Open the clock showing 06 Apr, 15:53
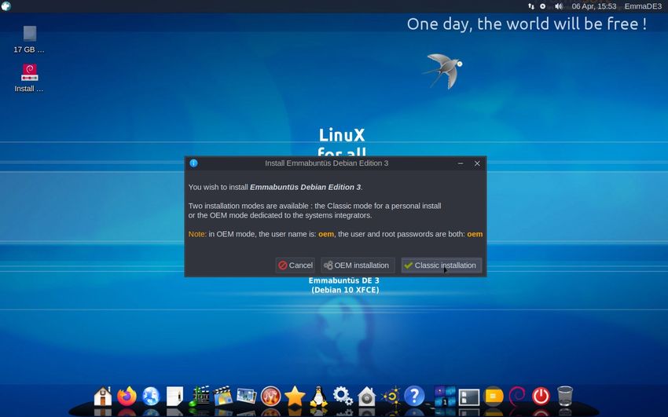The width and height of the screenshot is (668, 417). (x=594, y=6)
